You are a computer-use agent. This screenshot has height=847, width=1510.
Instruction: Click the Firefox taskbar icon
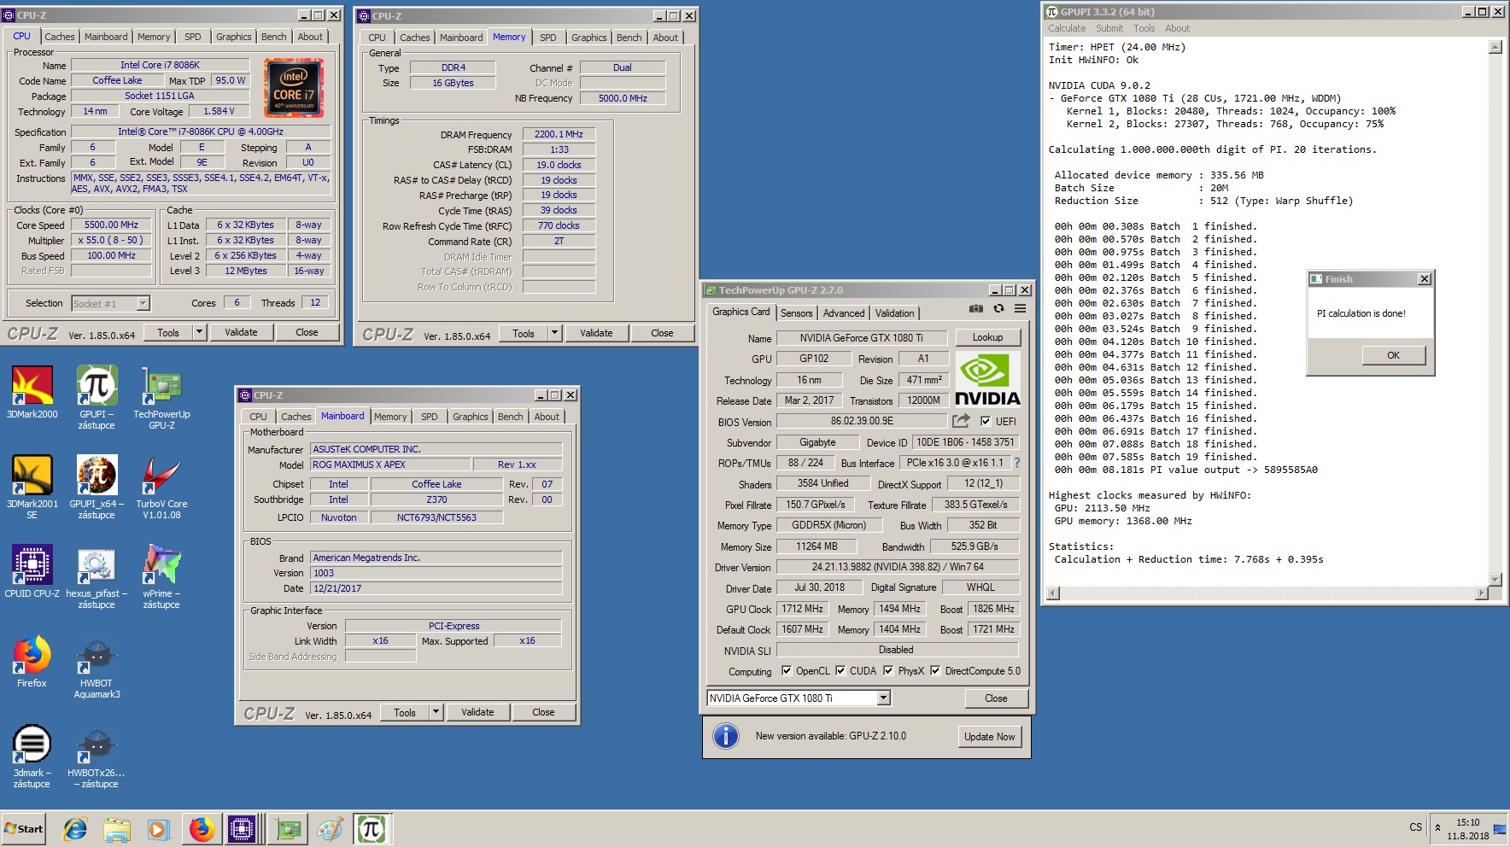[202, 829]
